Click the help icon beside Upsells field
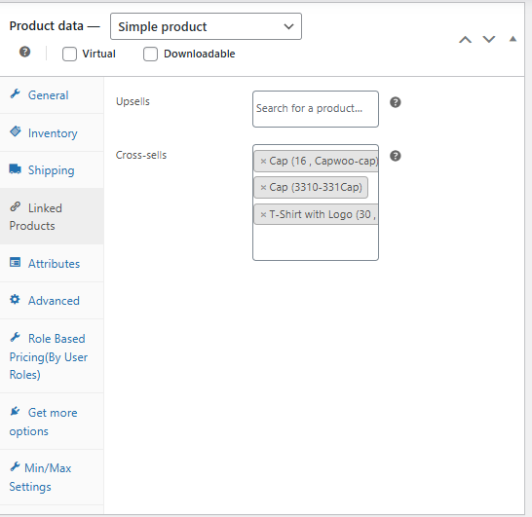 (x=395, y=102)
